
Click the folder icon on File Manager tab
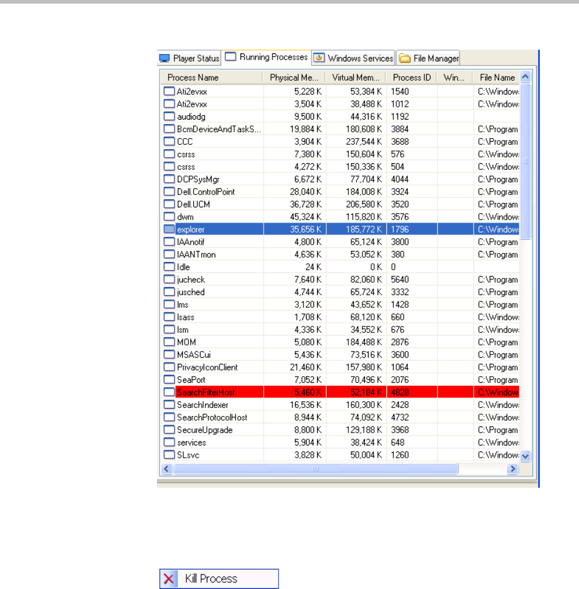[x=404, y=58]
